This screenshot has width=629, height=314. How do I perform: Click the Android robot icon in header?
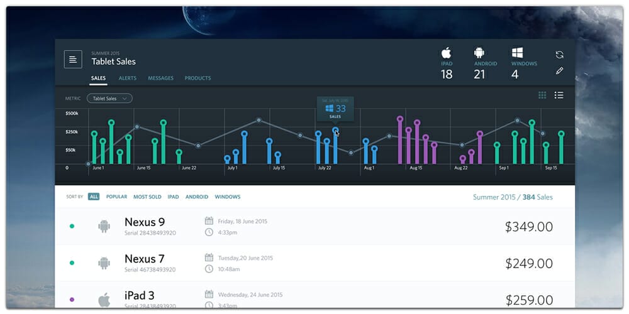click(479, 53)
